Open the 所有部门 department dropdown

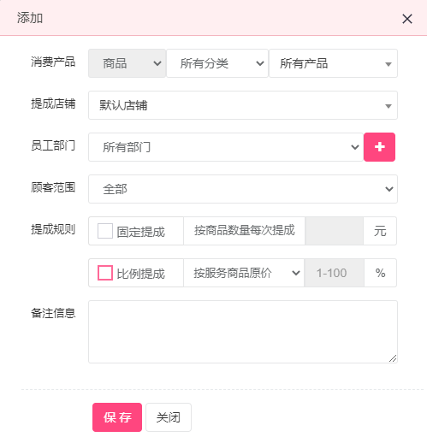point(226,147)
